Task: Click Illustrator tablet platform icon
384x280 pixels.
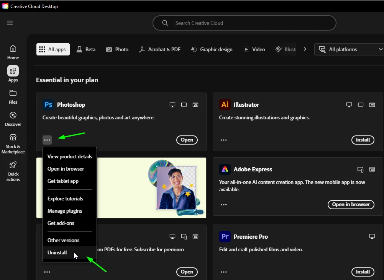Action: click(361, 105)
